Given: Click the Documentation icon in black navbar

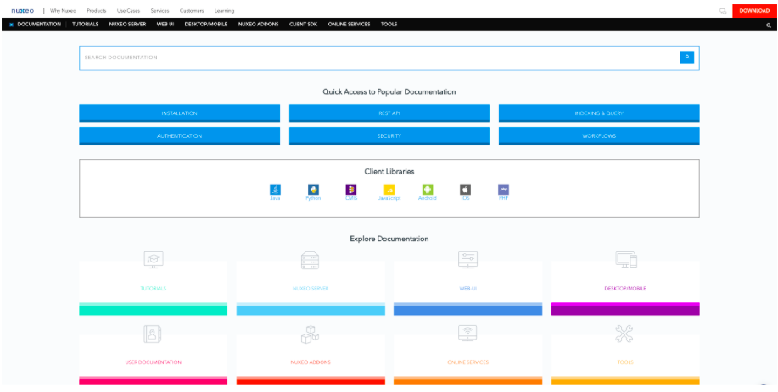Looking at the screenshot, I should [11, 25].
